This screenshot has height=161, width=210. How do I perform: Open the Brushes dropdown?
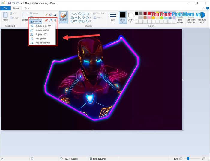click(63, 22)
